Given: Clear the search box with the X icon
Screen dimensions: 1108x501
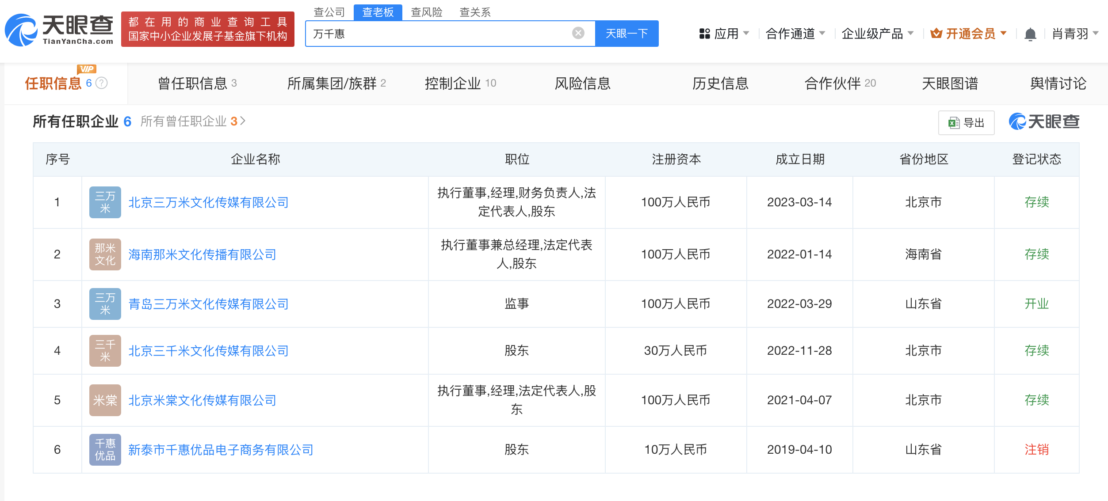Looking at the screenshot, I should pos(578,33).
